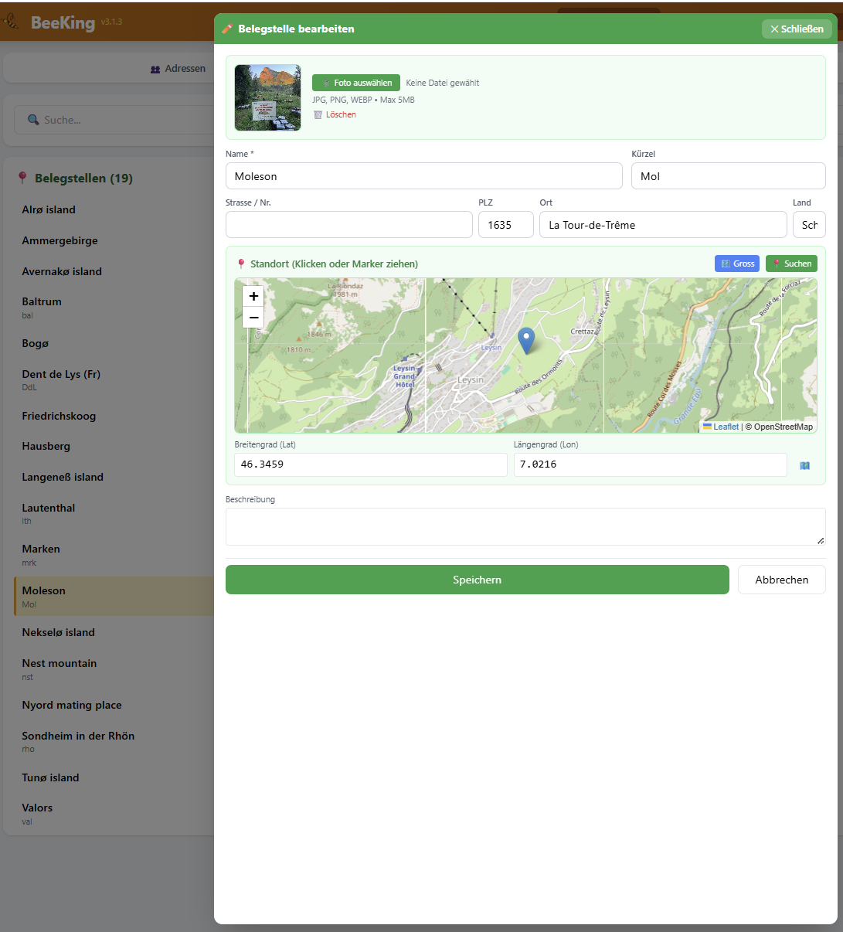Click the Suchen location button
This screenshot has width=843, height=932.
tap(791, 264)
